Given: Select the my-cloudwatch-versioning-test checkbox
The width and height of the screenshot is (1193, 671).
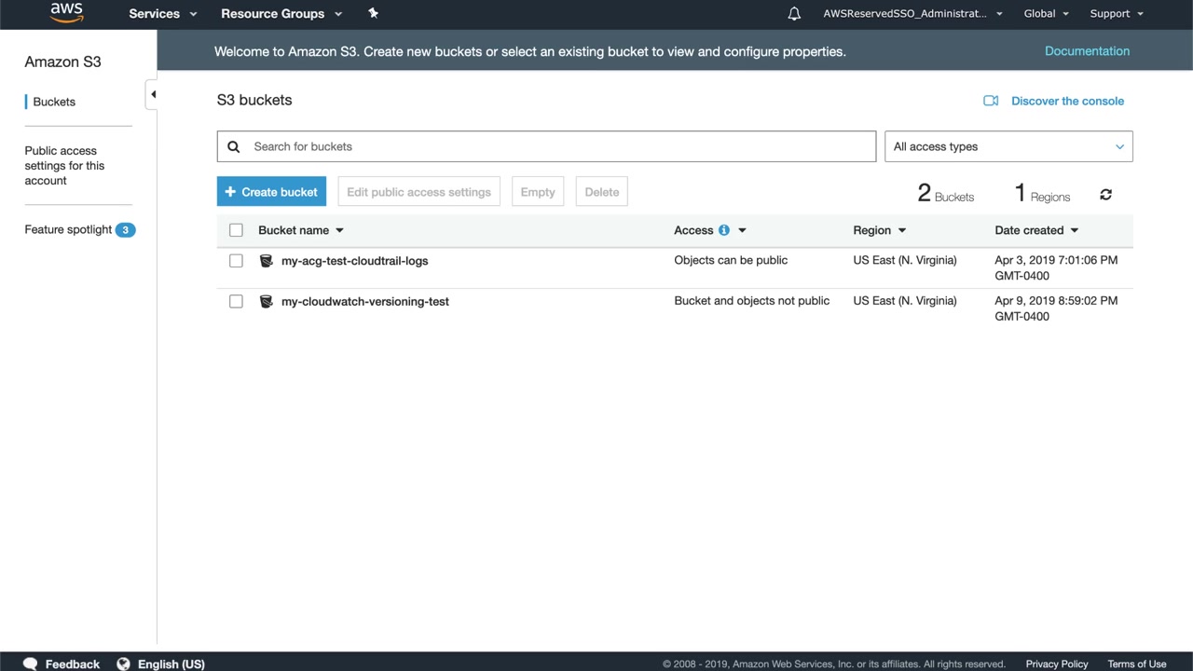Looking at the screenshot, I should click(x=236, y=301).
